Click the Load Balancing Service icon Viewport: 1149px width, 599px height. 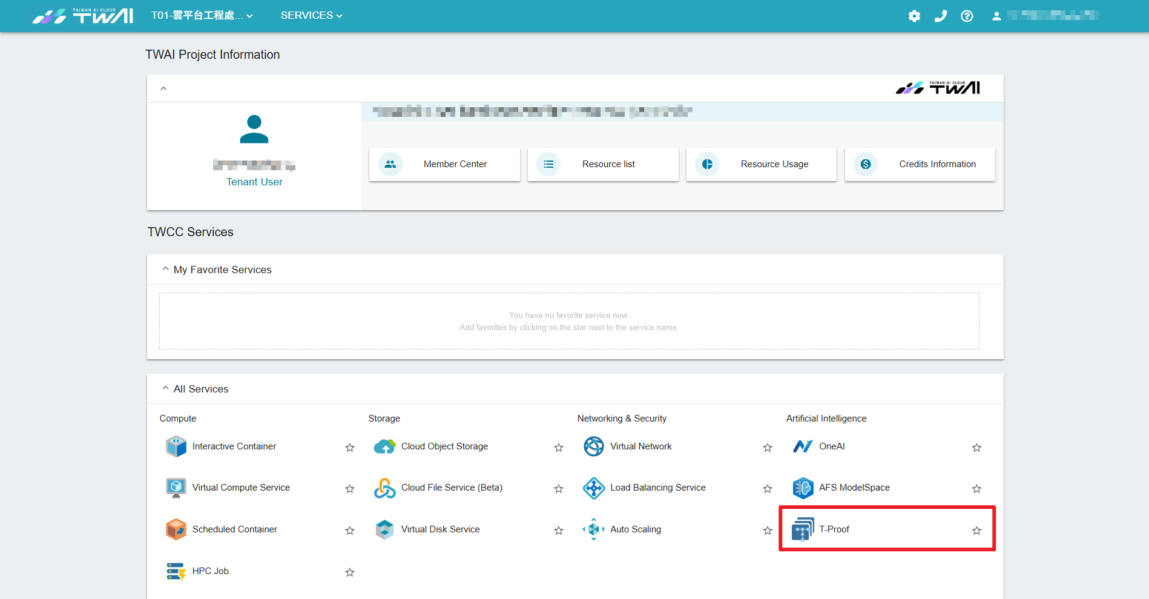tap(594, 488)
